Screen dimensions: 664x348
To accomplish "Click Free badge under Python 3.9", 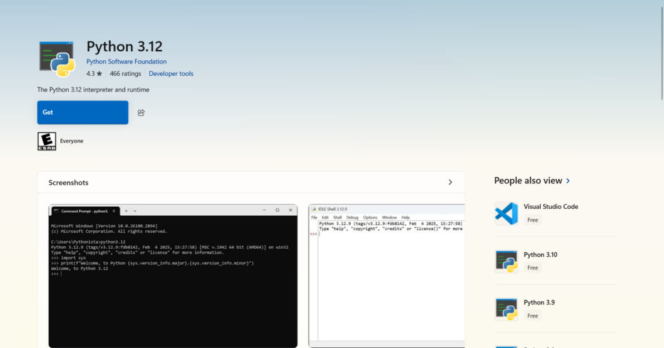I will point(532,316).
